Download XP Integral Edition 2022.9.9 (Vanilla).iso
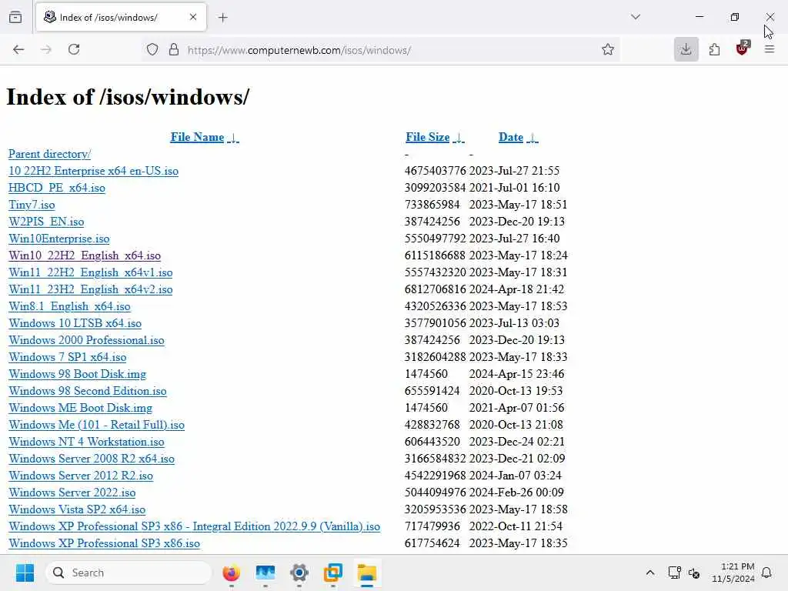 195,526
